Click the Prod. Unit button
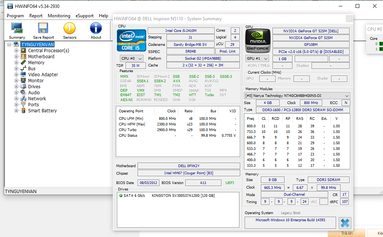 coord(227,51)
